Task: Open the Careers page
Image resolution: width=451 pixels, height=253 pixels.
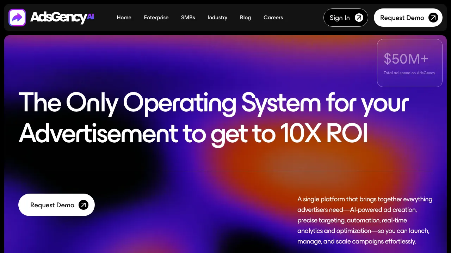Action: (273, 18)
